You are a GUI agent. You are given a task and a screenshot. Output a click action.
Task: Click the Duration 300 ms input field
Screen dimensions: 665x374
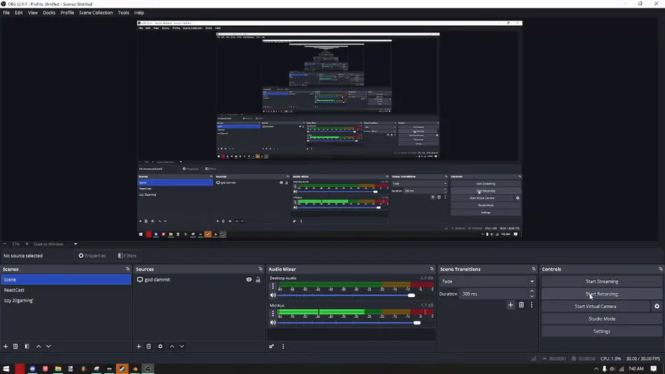[x=494, y=293]
